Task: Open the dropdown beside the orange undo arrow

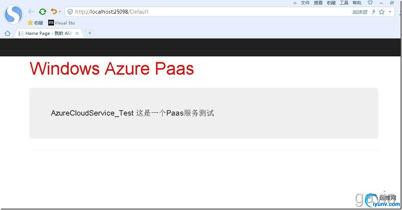Action: (60, 11)
